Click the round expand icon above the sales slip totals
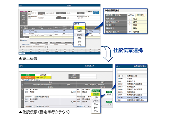The width and height of the screenshot is (169, 118). coord(21,40)
